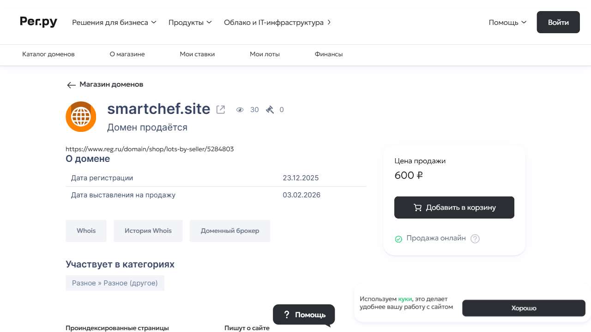Image resolution: width=591 pixels, height=332 pixels.
Task: Open the Помощь dropdown in header
Action: click(x=507, y=22)
